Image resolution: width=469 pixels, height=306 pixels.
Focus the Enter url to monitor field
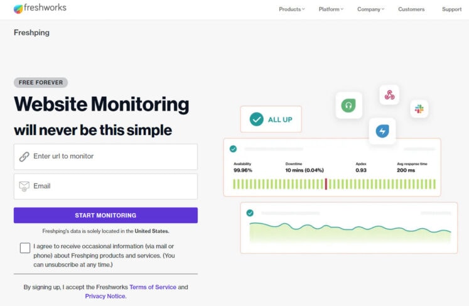pos(113,156)
